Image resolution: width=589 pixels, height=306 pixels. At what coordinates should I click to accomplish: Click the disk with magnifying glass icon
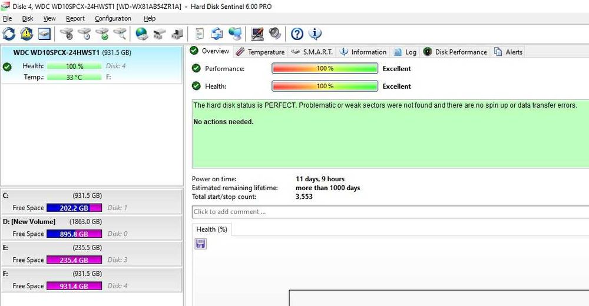click(x=120, y=34)
